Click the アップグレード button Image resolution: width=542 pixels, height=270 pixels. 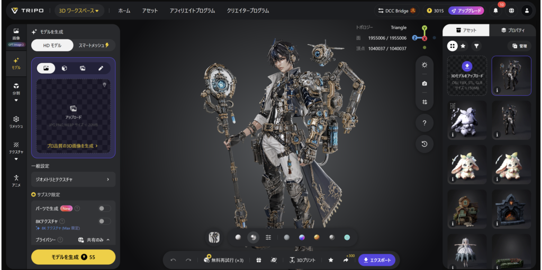point(466,11)
